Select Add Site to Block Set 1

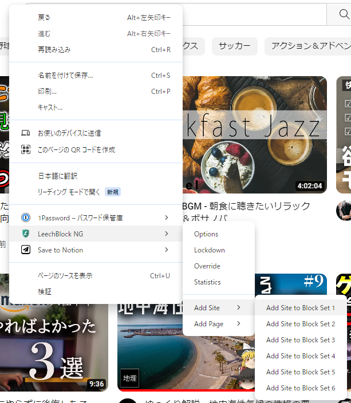click(301, 308)
